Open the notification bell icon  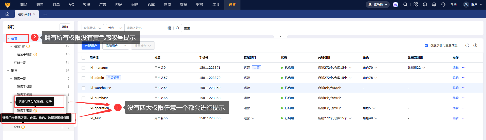(434, 5)
